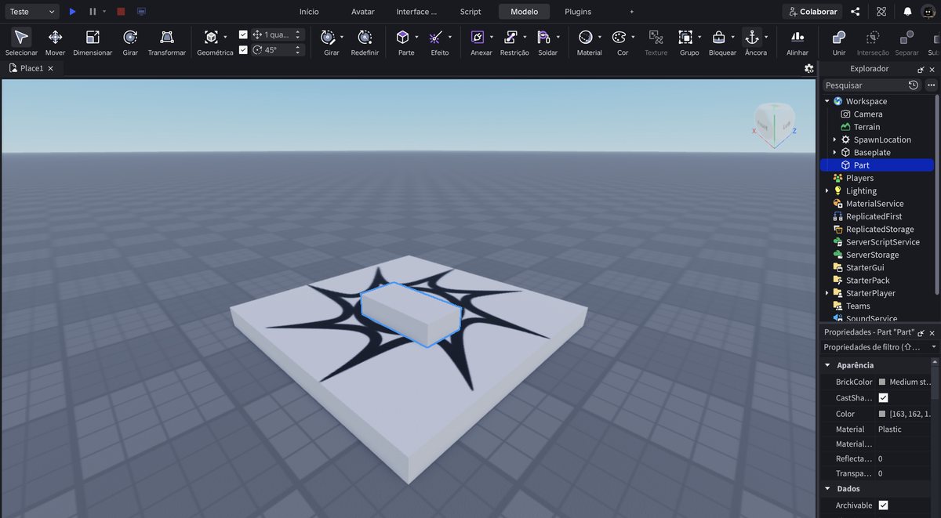Viewport: 941px width, 518px height.
Task: Expand the SpawnLocation tree node
Action: coord(834,139)
